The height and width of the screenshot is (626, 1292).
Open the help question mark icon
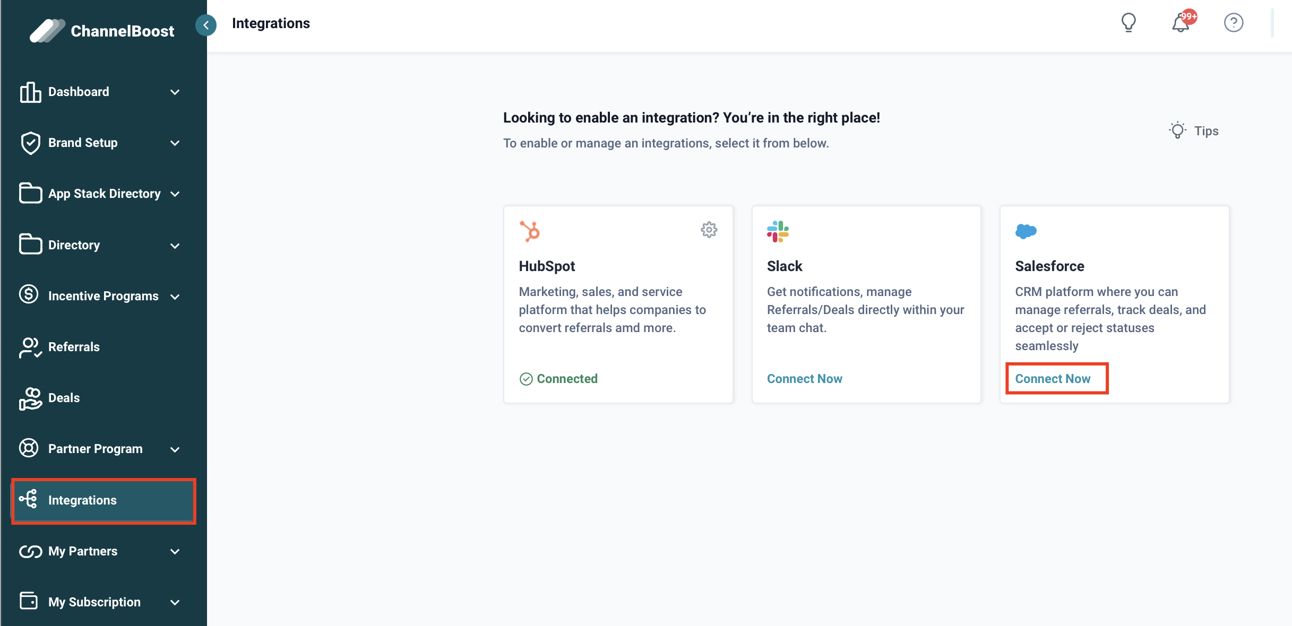[1233, 23]
